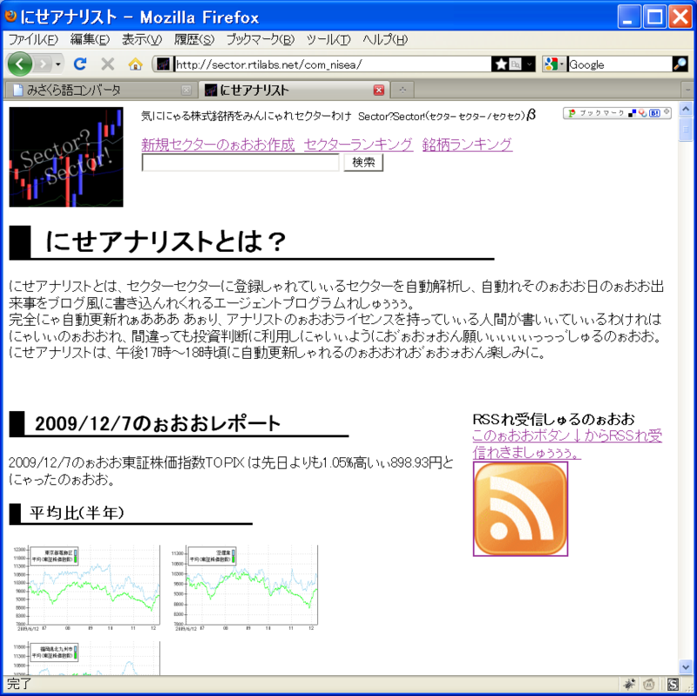This screenshot has width=697, height=696.
Task: Bookmark the page via the Hatena B! icon
Action: pyautogui.click(x=654, y=113)
